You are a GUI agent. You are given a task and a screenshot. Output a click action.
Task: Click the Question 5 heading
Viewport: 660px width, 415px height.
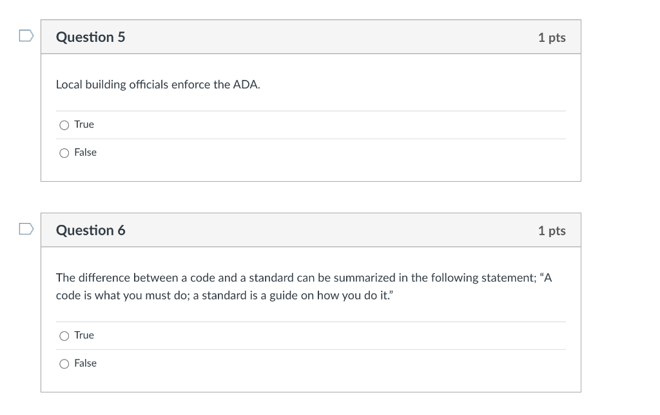[x=90, y=37]
